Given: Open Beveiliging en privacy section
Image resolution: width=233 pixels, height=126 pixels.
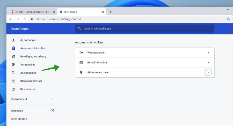Looking at the screenshot, I should (x=33, y=56).
